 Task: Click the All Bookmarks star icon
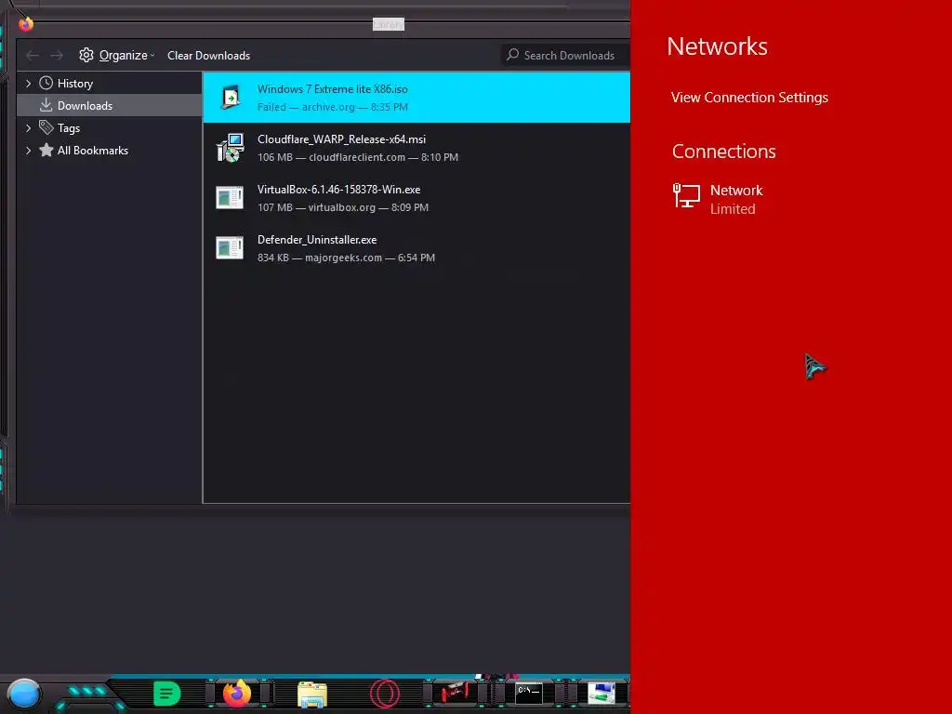pos(46,150)
